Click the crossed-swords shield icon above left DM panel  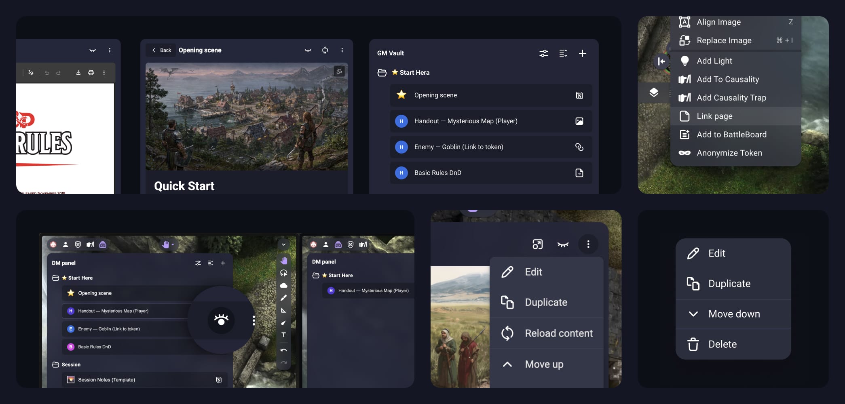coord(78,244)
